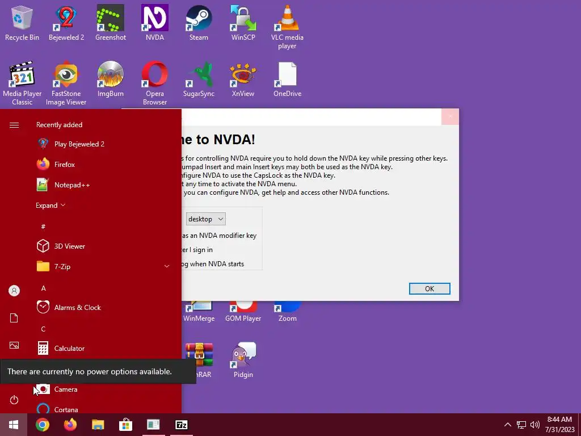Click the NVDA desktop shortcut

[155, 23]
